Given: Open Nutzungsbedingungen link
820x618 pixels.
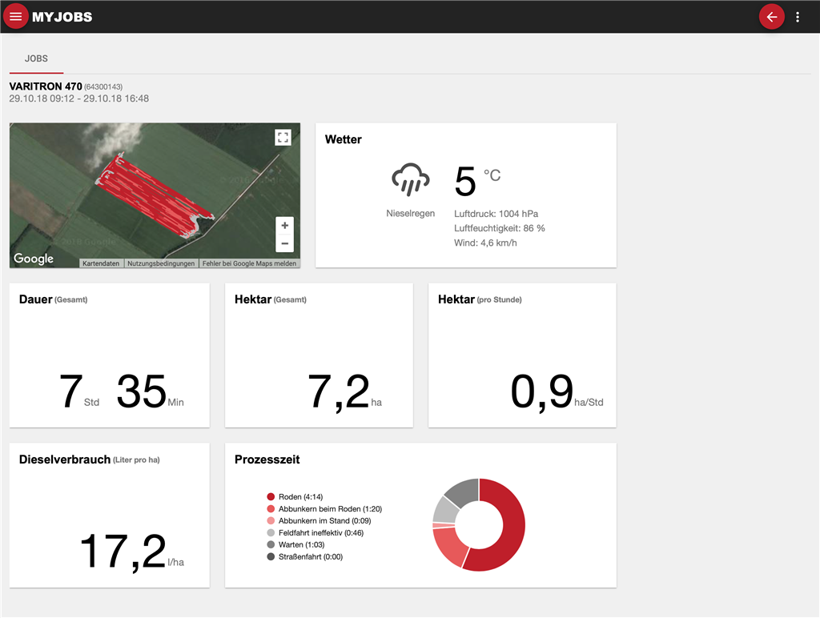Looking at the screenshot, I should tap(161, 263).
